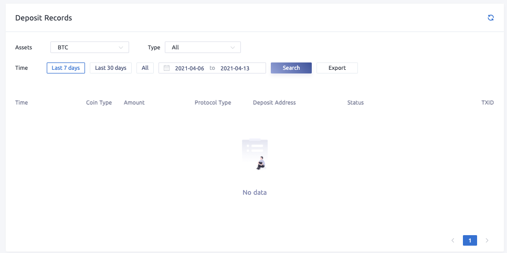Viewport: 507px width, 253px height.
Task: Click the empty-state No data illustration
Action: coord(255,155)
